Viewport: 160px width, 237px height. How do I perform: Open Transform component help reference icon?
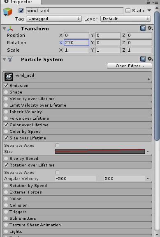pyautogui.click(x=143, y=28)
